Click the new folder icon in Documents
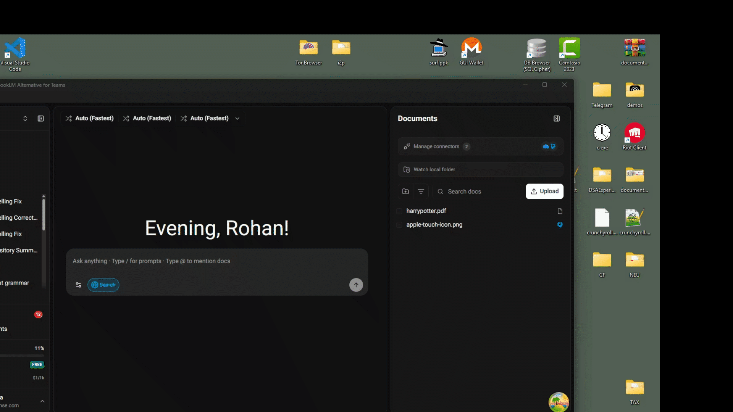The width and height of the screenshot is (733, 412). click(x=405, y=192)
